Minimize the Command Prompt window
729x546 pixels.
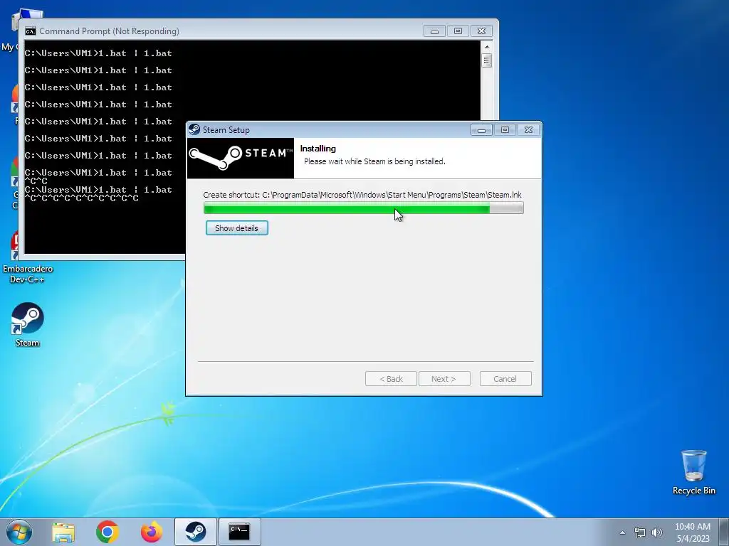point(434,31)
